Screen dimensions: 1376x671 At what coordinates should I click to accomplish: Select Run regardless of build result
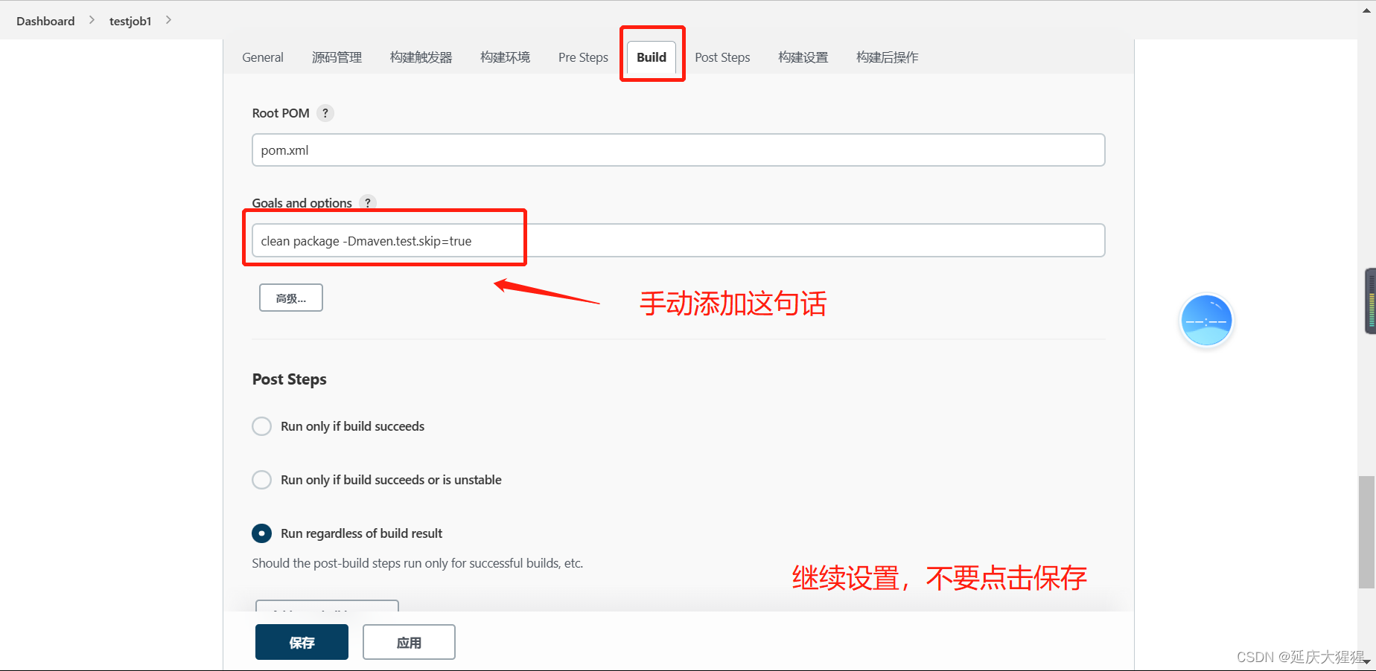tap(261, 533)
